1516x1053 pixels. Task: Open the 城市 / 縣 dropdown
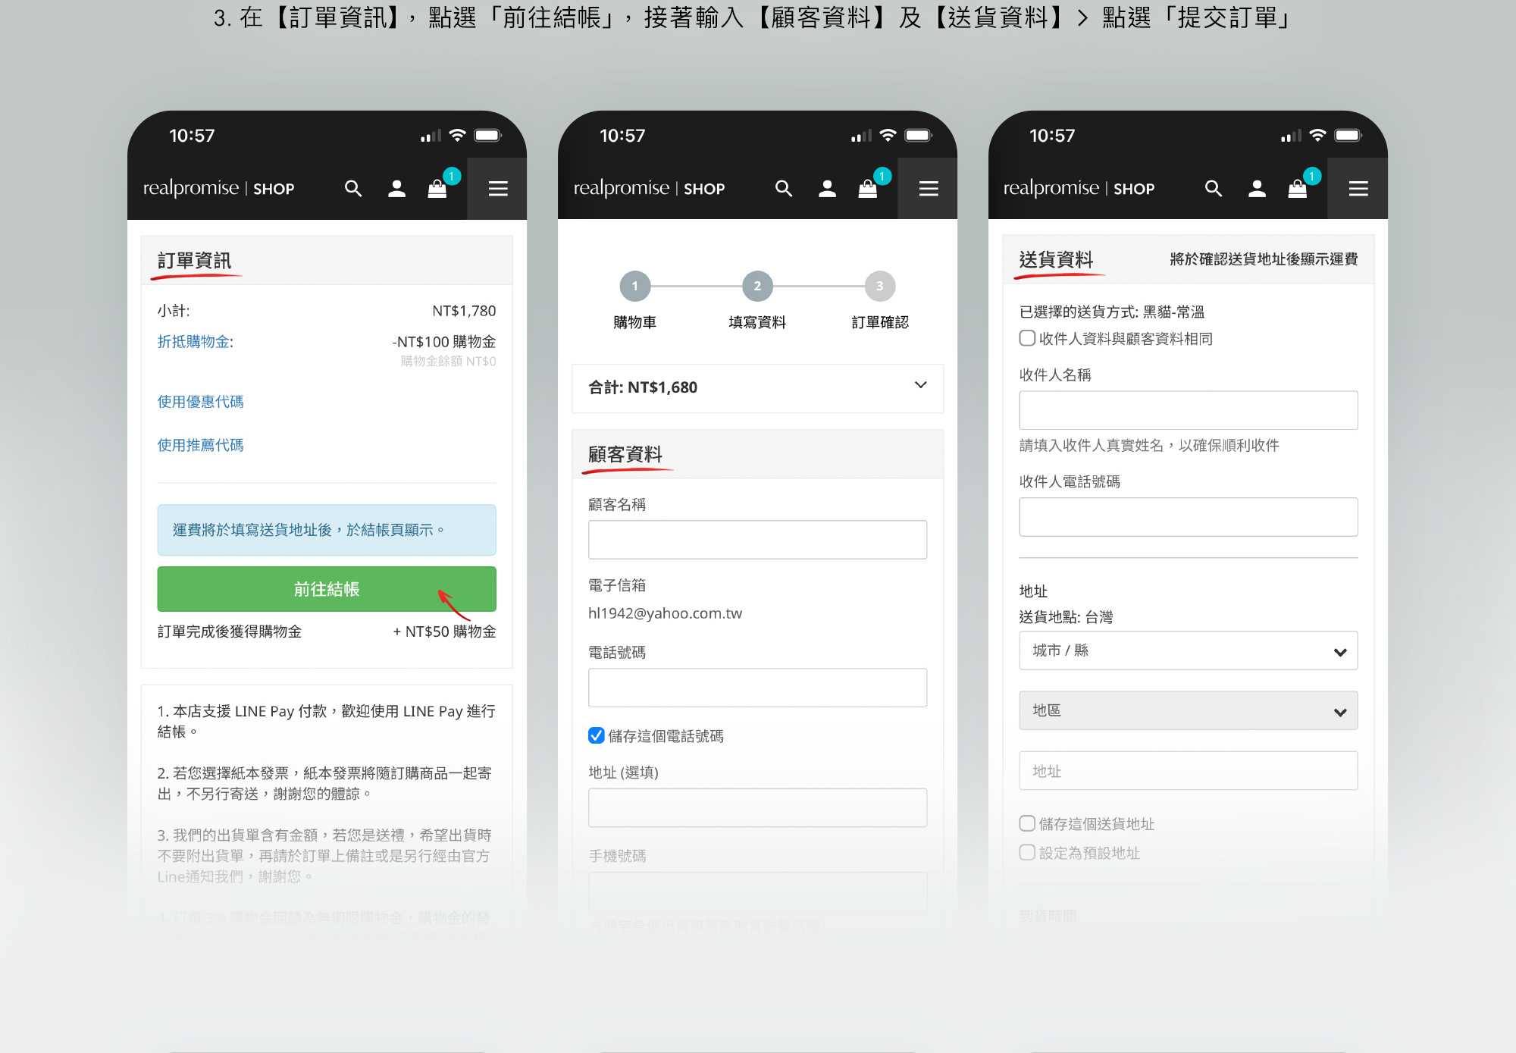tap(1188, 651)
